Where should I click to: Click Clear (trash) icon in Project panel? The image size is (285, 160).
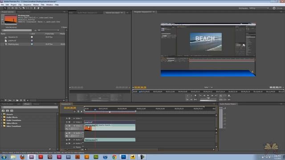pos(24,100)
